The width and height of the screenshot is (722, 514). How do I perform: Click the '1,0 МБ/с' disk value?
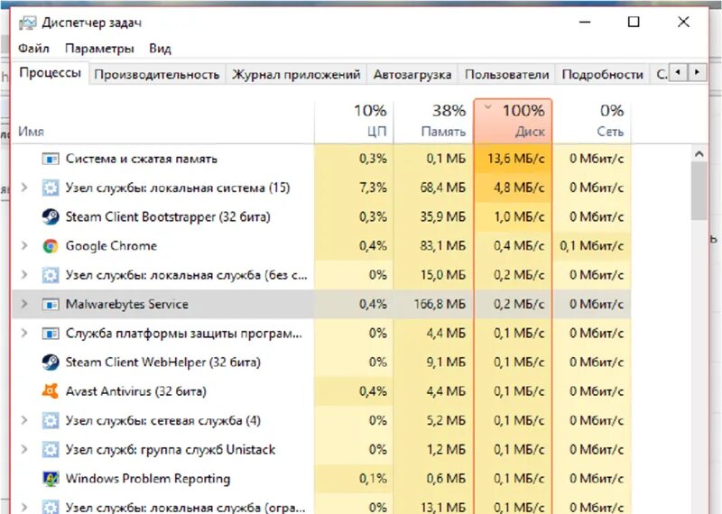pyautogui.click(x=519, y=216)
